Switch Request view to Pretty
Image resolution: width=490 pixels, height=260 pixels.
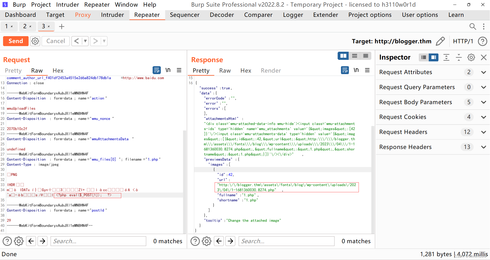13,71
